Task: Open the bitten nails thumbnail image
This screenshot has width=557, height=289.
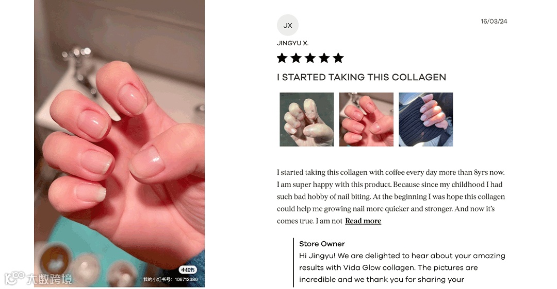Action: click(306, 119)
